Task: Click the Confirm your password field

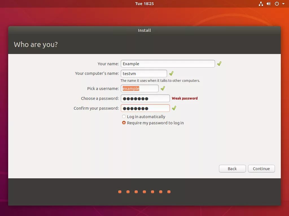Action: (x=145, y=108)
